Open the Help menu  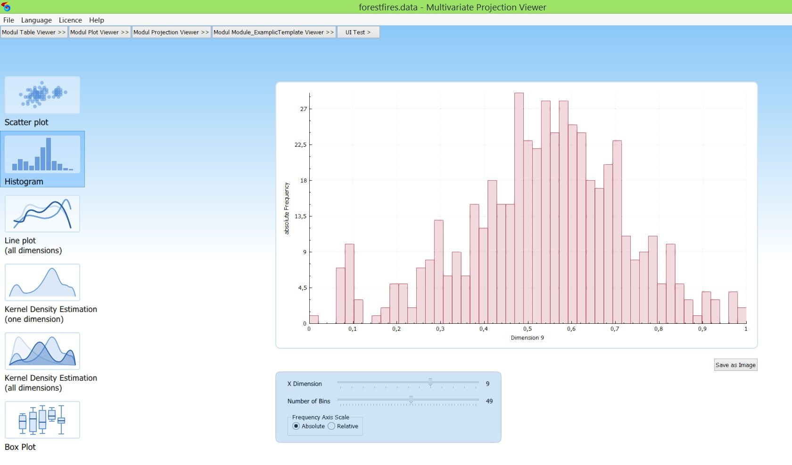[97, 20]
